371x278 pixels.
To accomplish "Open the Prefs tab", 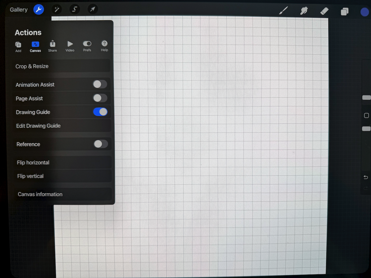I will click(87, 46).
